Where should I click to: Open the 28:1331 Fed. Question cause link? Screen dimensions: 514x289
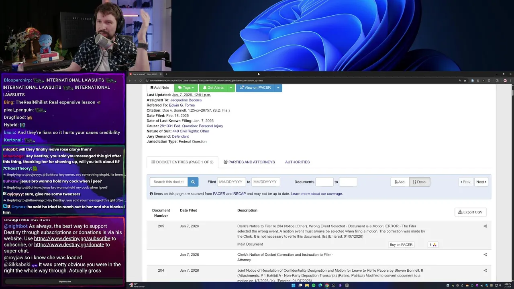191,126
